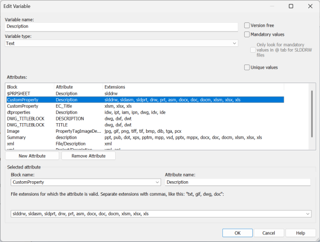
Task: Select the $PRPSHEET Description row
Action: 145,94
